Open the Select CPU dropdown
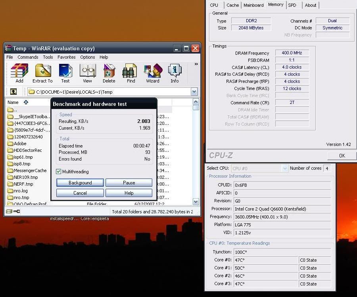The height and width of the screenshot is (297, 357). pos(284,169)
